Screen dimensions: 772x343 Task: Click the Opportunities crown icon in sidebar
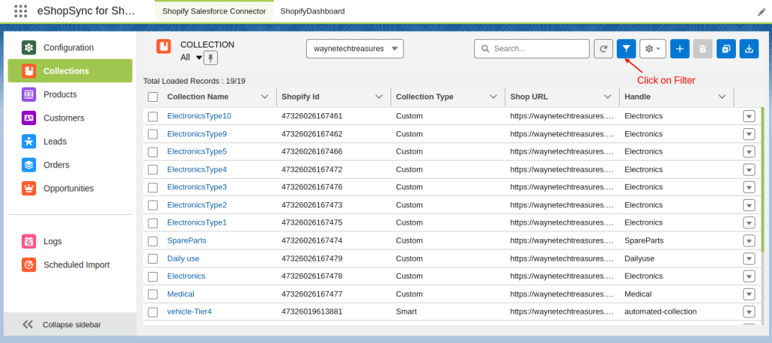click(29, 188)
